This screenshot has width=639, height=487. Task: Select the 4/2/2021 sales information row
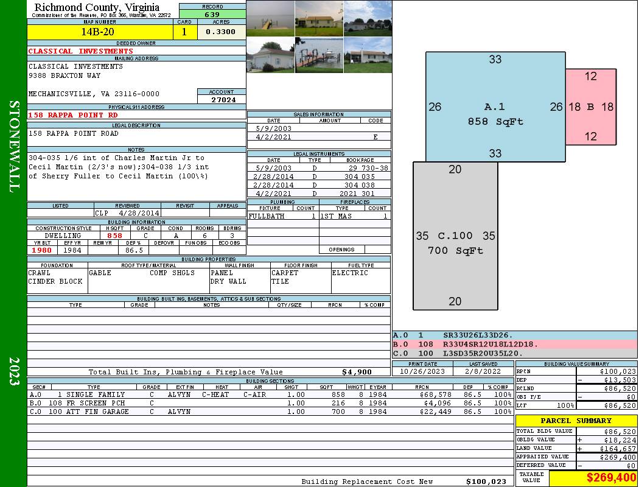pos(319,138)
